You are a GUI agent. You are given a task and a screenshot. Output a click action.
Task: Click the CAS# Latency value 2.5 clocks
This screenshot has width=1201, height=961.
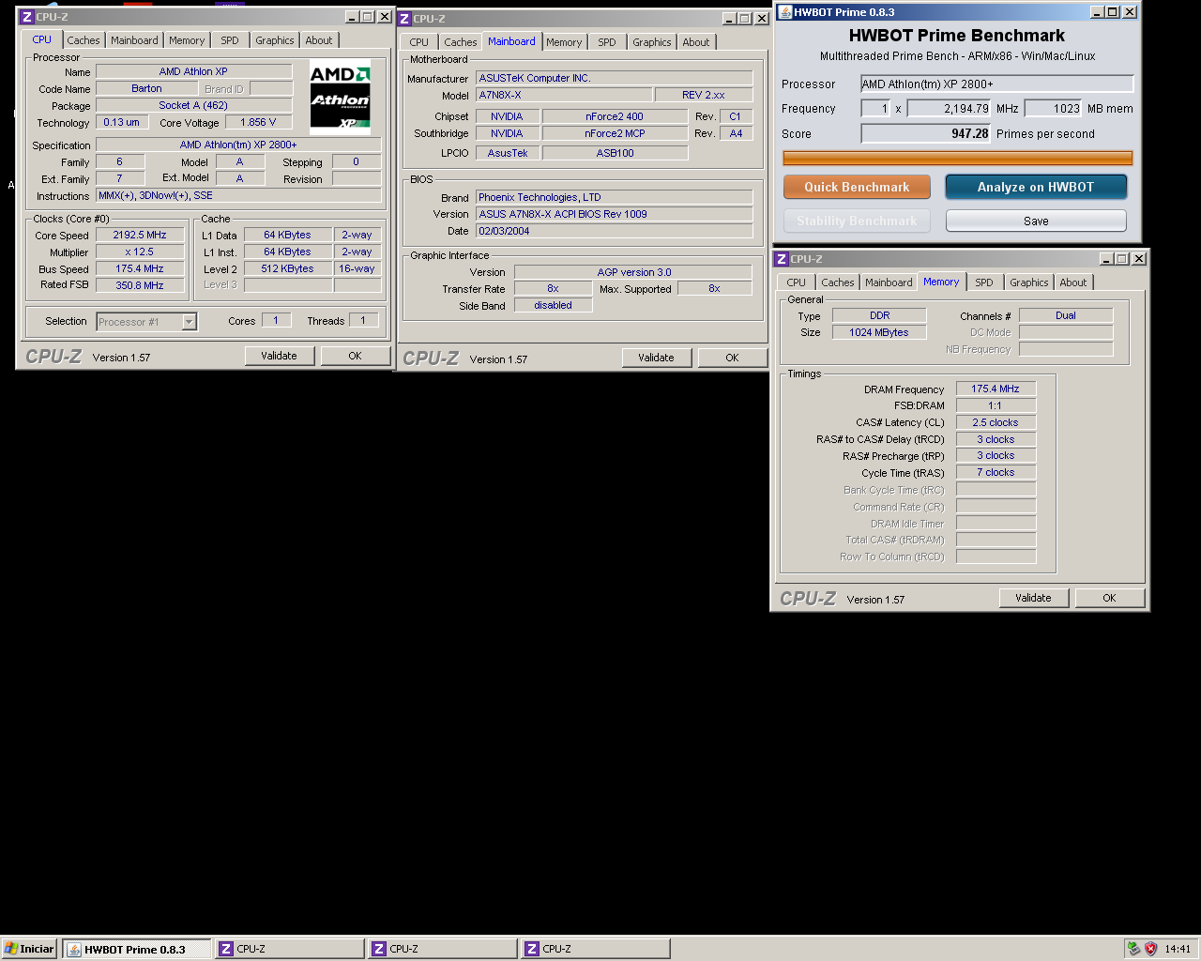pos(996,422)
